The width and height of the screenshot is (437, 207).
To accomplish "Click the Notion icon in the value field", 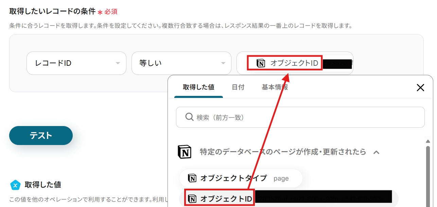I will 261,63.
